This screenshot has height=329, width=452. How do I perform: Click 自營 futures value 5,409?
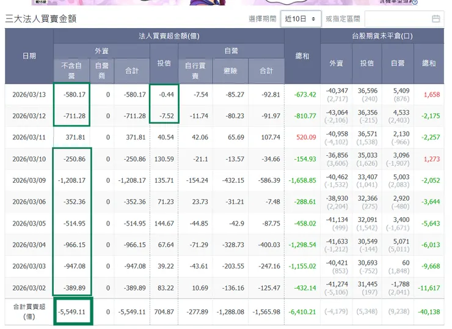pos(401,91)
